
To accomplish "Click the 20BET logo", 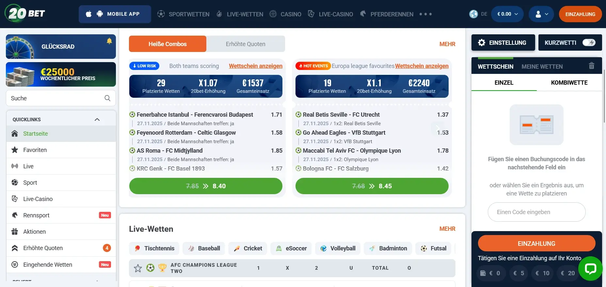I will 25,14.
